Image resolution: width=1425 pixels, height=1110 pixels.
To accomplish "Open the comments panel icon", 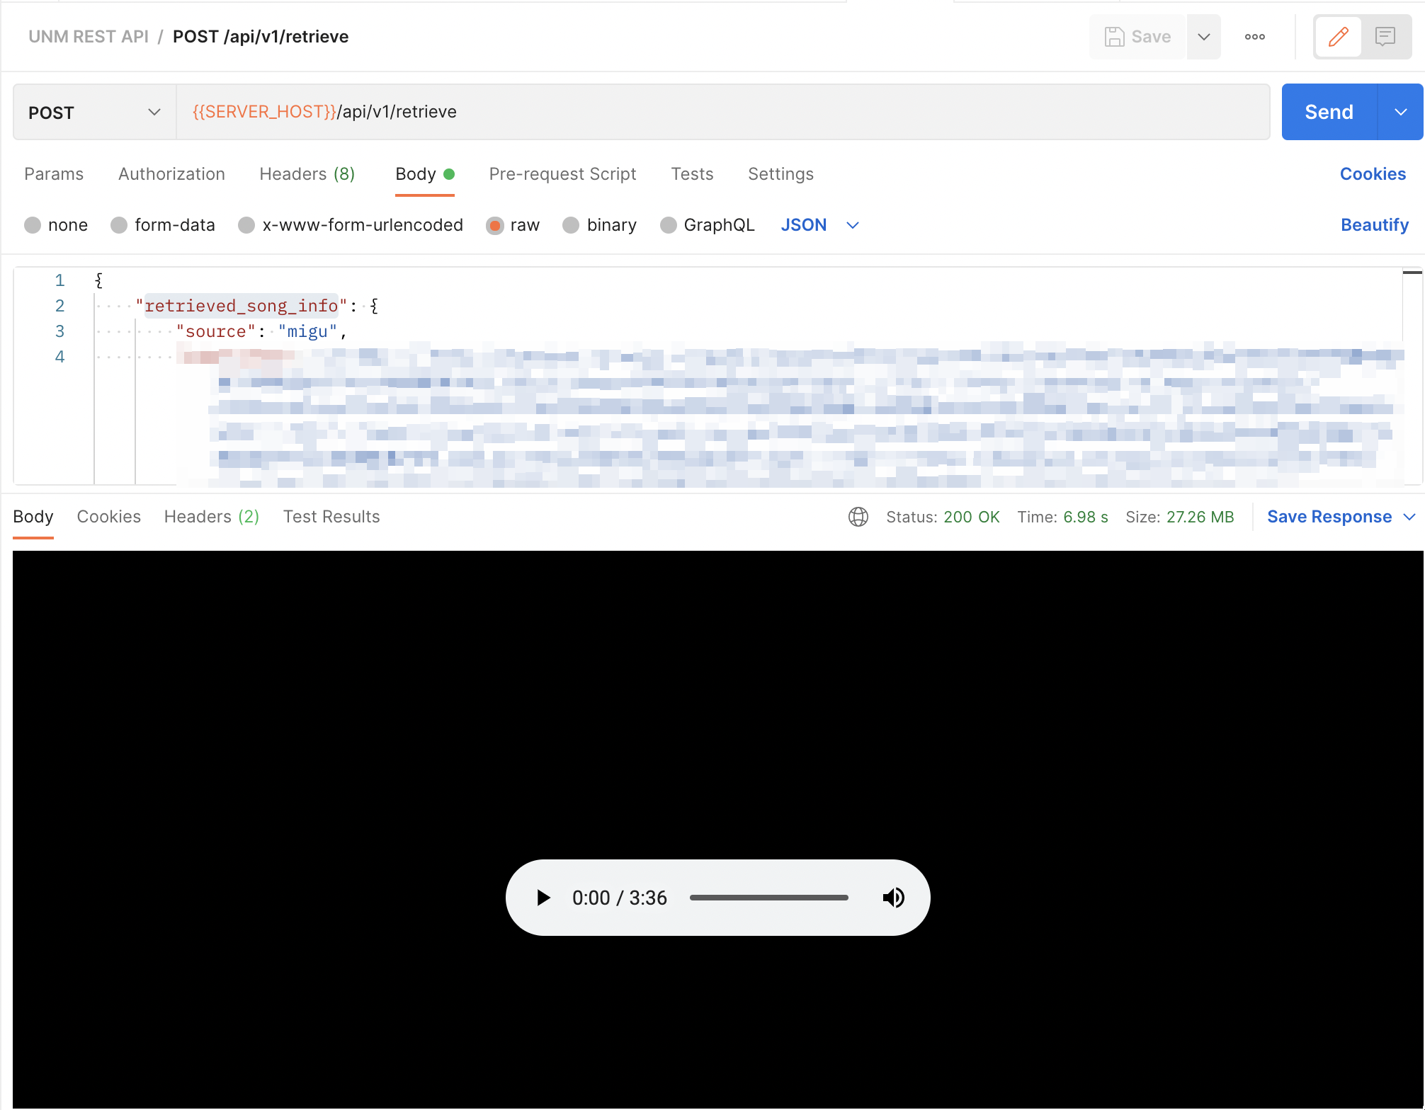I will tap(1385, 37).
